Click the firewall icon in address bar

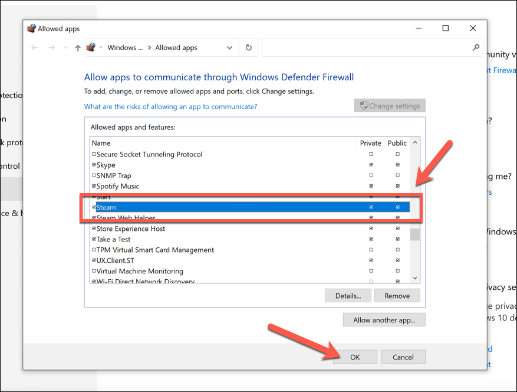91,48
